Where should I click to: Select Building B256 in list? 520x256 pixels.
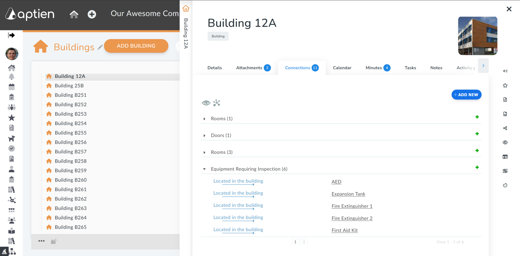point(70,142)
